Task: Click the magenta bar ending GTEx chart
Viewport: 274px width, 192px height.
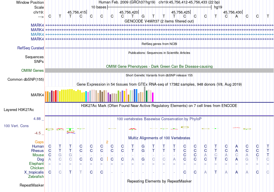Action: coord(153,97)
